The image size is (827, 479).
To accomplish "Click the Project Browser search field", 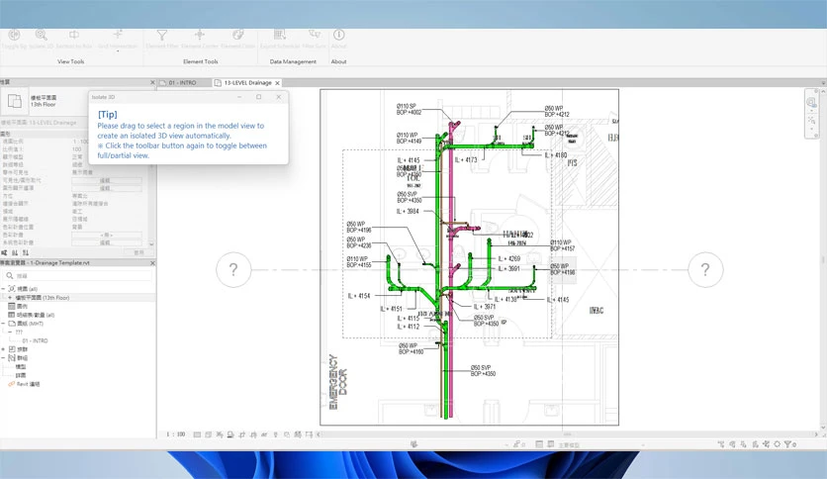I will pos(79,275).
